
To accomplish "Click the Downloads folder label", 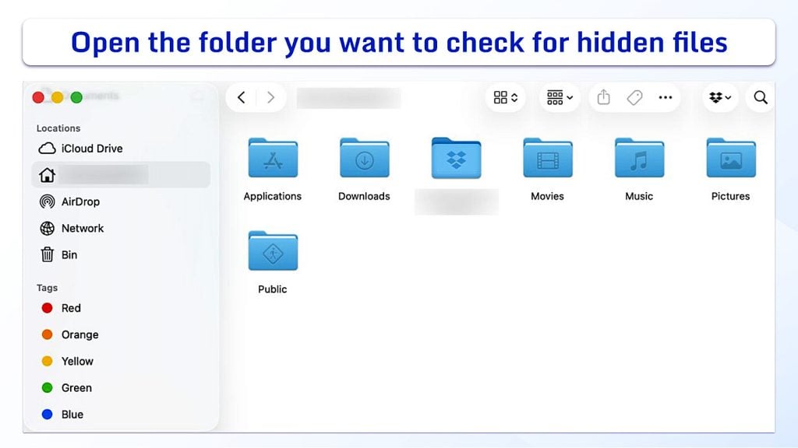I will [x=364, y=196].
